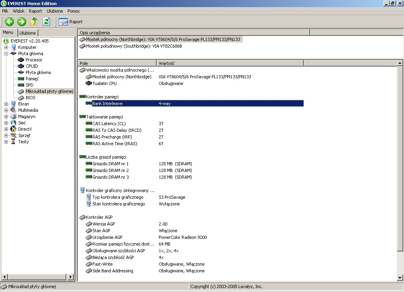404x292 pixels.
Task: Open Płyta główna child item under motherboard
Action: pos(38,72)
